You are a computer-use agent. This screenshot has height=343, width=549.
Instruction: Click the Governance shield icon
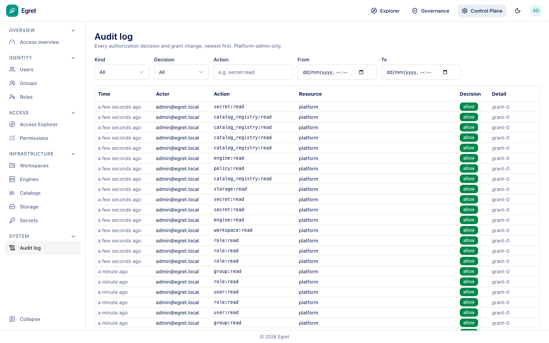[415, 11]
